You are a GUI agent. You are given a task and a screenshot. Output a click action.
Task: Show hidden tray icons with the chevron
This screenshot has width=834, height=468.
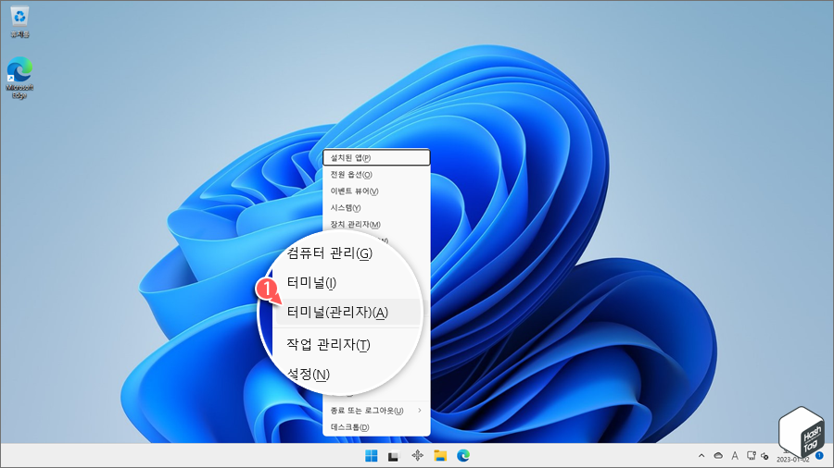[x=701, y=456]
